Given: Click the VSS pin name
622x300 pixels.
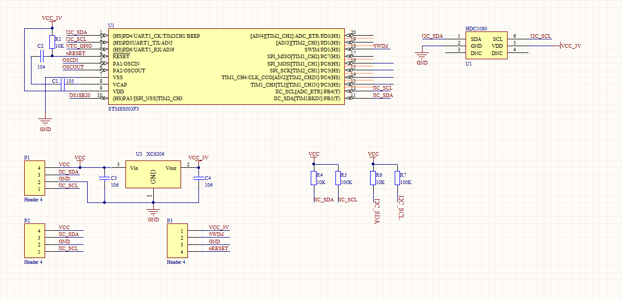Looking at the screenshot, I should (118, 78).
